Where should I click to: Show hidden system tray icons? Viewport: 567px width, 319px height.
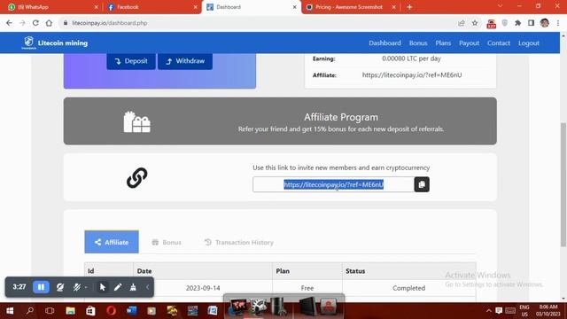pos(488,311)
